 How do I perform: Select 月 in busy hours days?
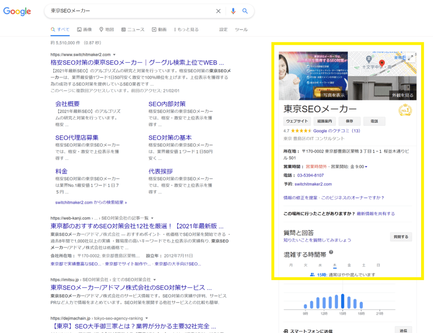point(291,265)
